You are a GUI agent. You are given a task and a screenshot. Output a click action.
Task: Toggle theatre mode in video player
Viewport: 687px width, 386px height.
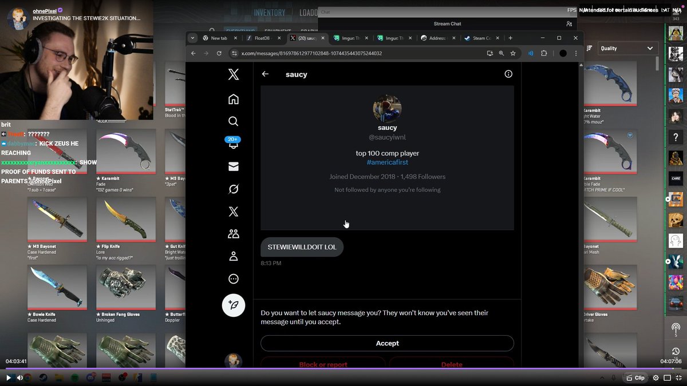point(667,378)
